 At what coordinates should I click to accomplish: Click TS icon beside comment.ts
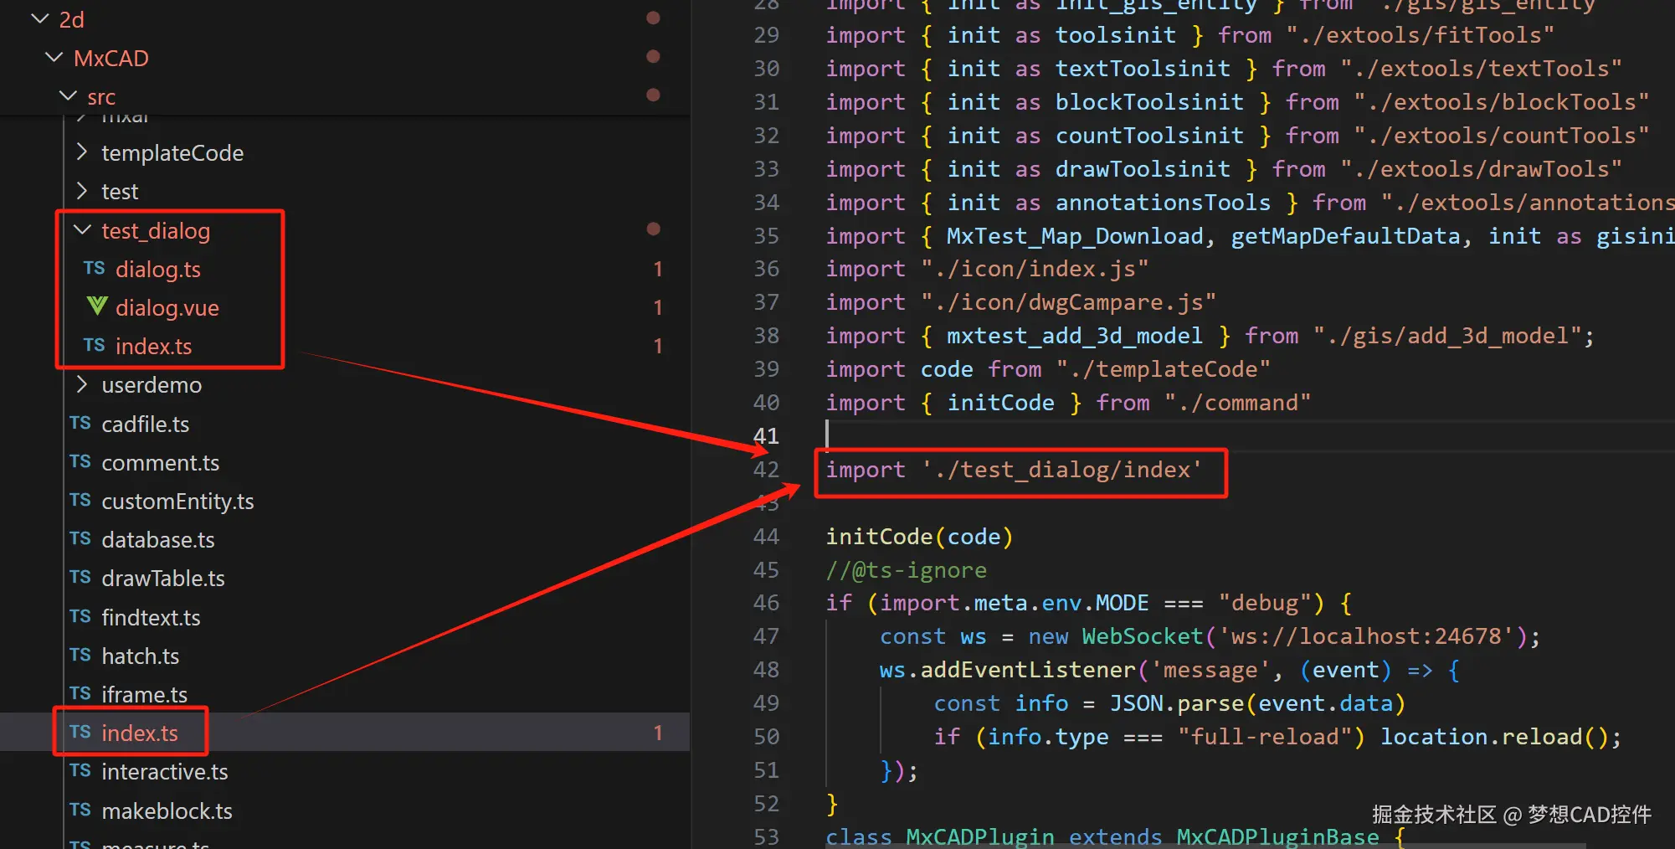point(80,461)
